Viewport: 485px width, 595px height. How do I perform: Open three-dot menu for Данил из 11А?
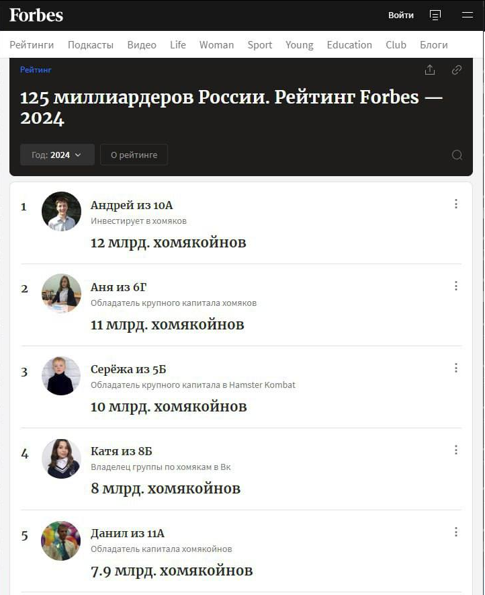pyautogui.click(x=456, y=532)
